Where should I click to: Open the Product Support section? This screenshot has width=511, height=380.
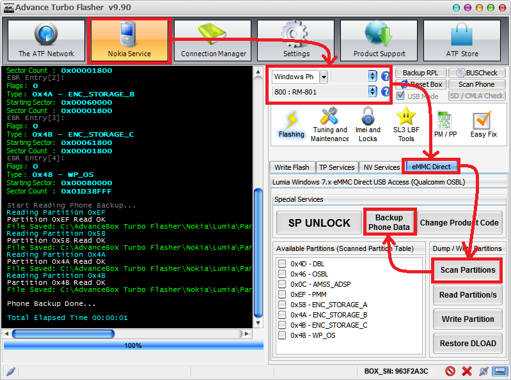pyautogui.click(x=379, y=40)
